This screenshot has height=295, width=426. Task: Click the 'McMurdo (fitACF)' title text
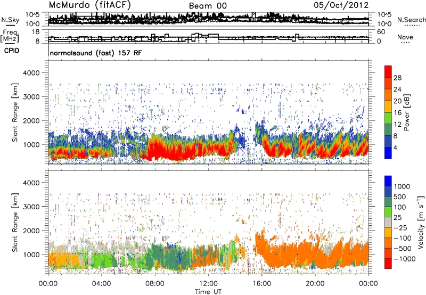point(89,5)
